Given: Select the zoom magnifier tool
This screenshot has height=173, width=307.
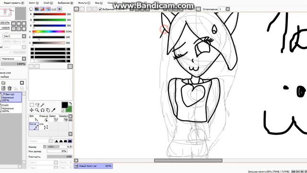Looking at the screenshot, I should pyautogui.click(x=37, y=110).
